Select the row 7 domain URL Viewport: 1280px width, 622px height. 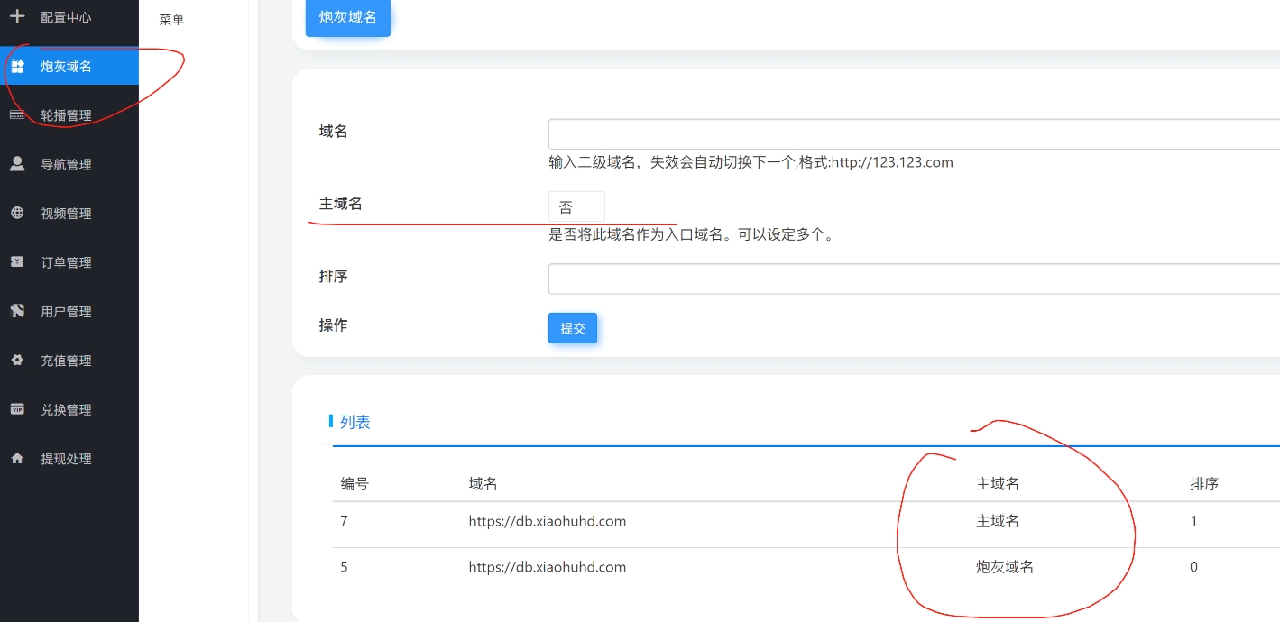pyautogui.click(x=547, y=521)
